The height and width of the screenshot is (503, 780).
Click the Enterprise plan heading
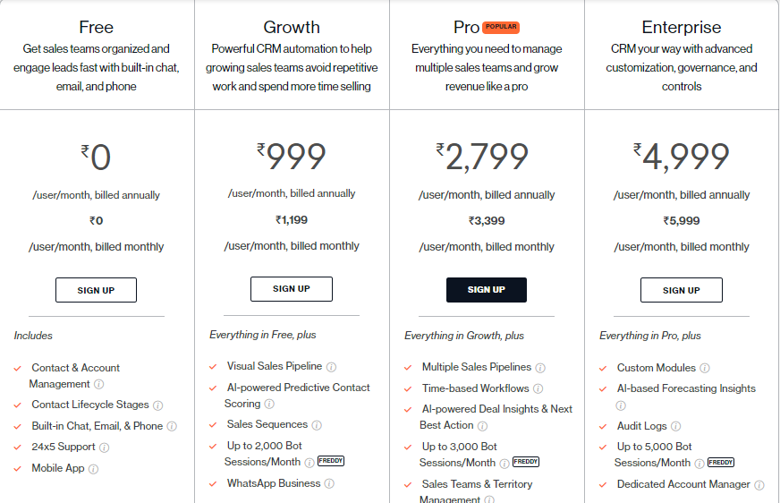(682, 27)
